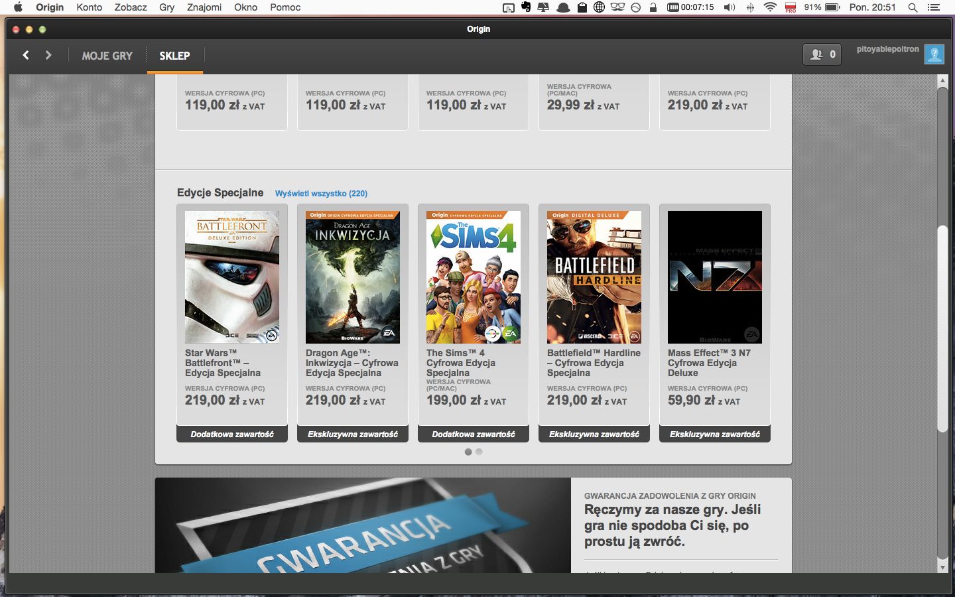
Task: Open Spotlight search
Action: click(x=913, y=7)
